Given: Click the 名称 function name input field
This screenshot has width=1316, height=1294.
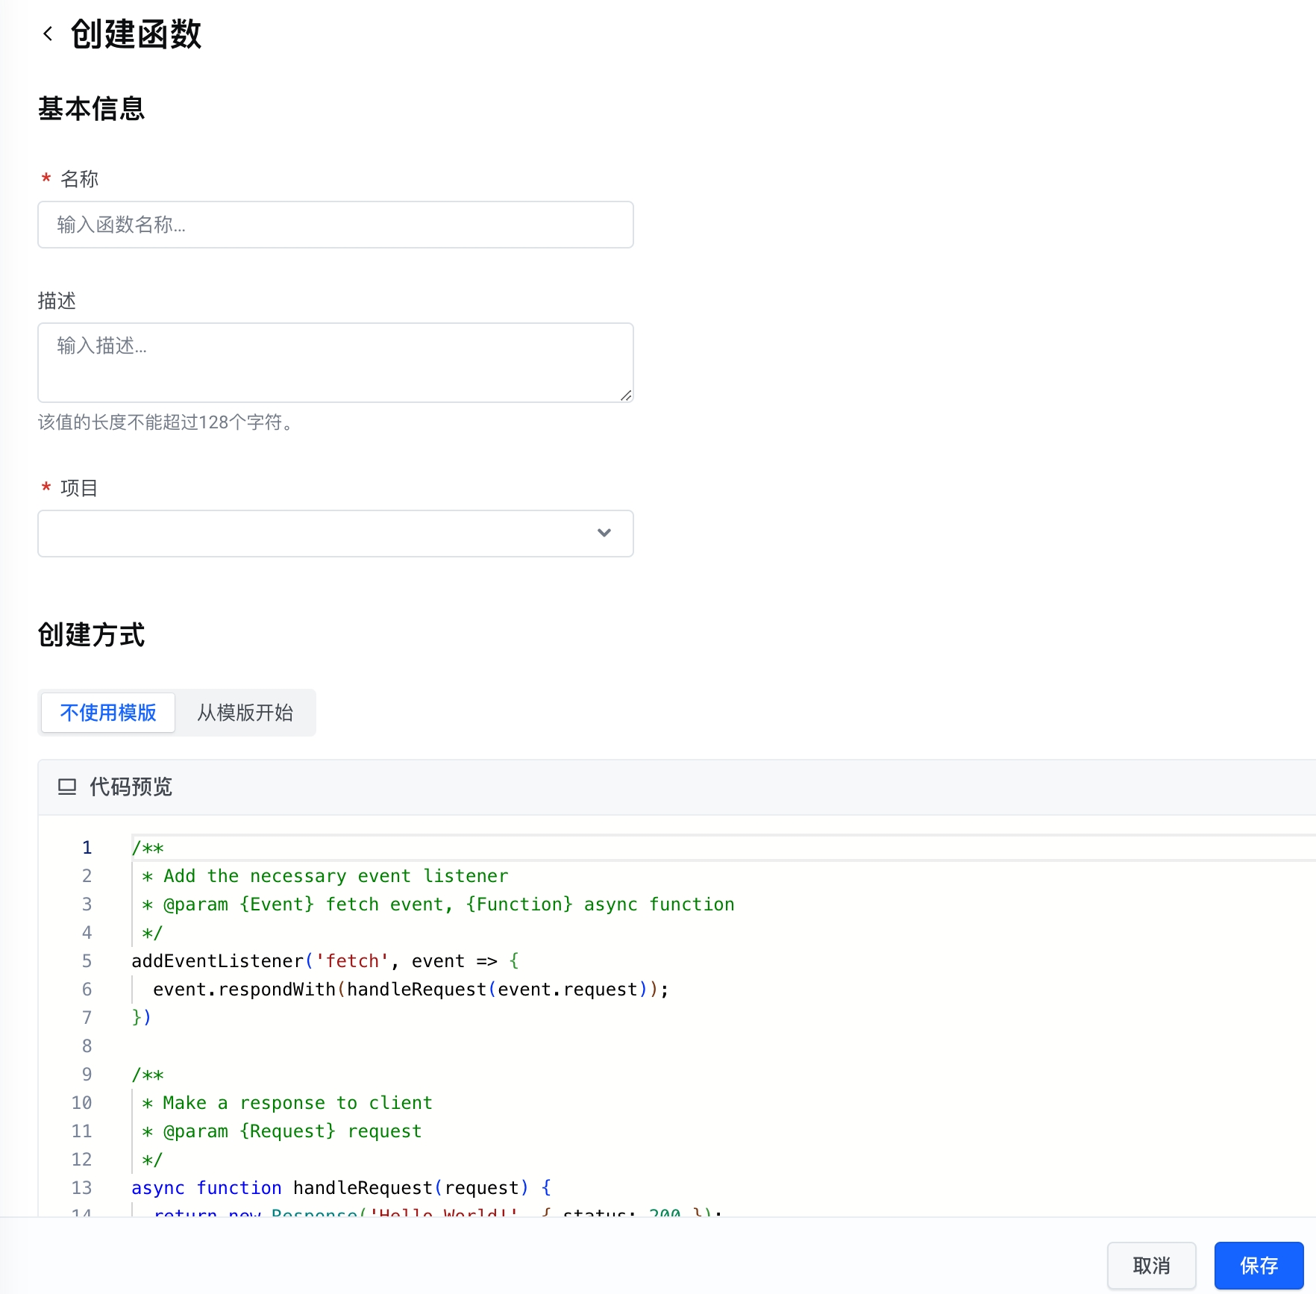Looking at the screenshot, I should (x=336, y=225).
